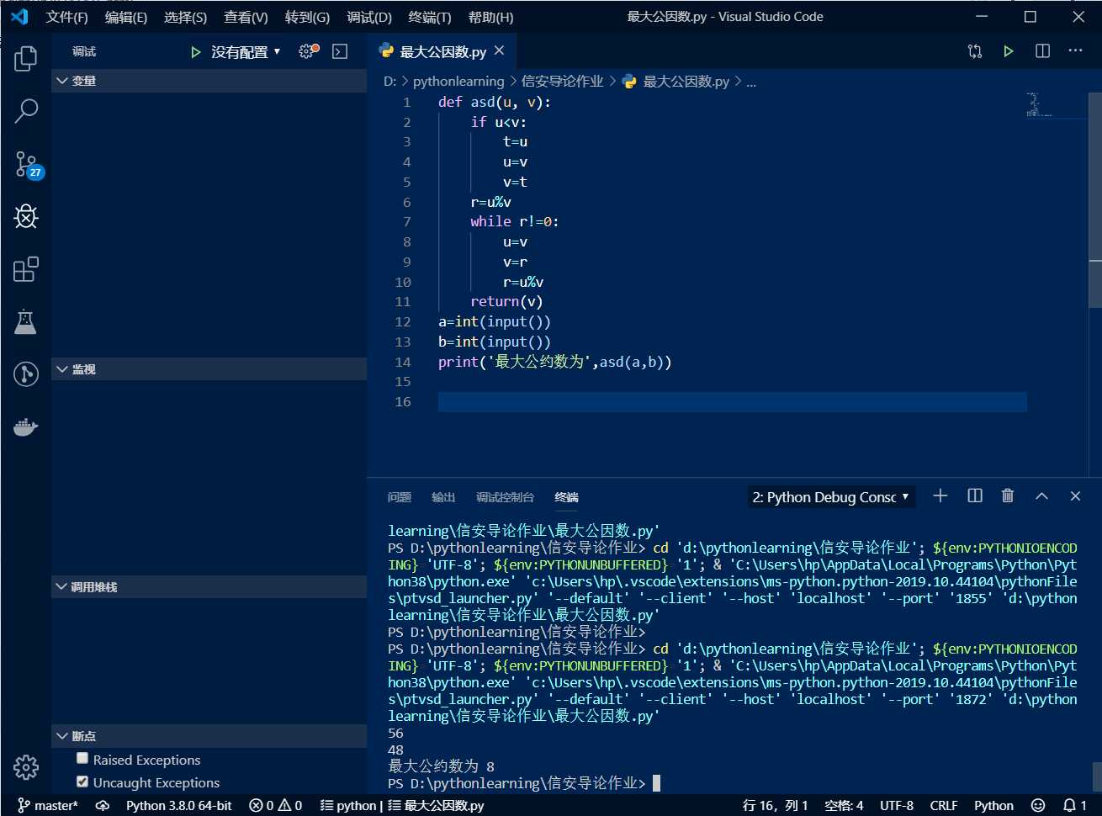Kill the terminal with trash icon
Image resolution: width=1102 pixels, height=816 pixels.
1008,496
